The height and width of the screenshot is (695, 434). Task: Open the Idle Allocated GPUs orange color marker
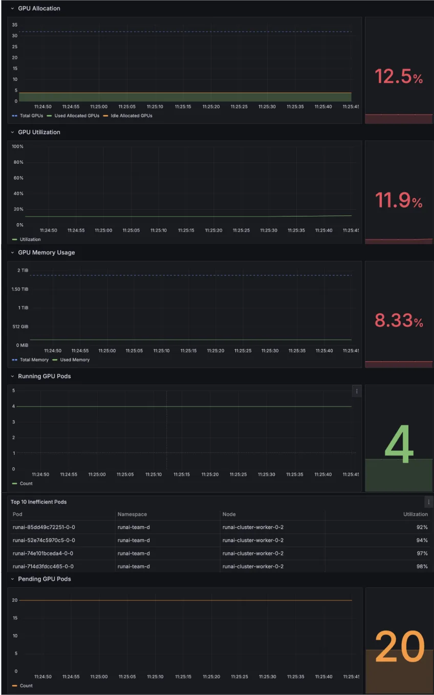tap(105, 116)
